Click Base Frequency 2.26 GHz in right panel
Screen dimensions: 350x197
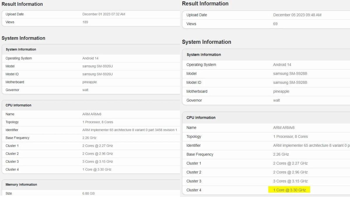(281, 154)
